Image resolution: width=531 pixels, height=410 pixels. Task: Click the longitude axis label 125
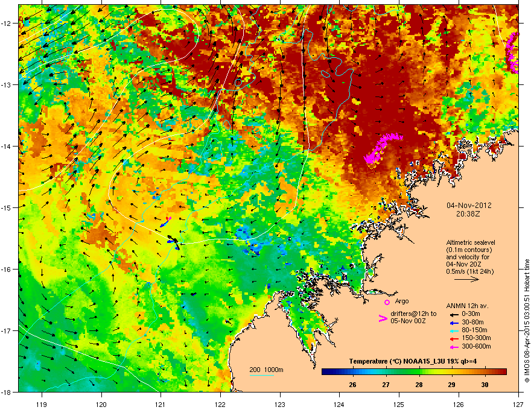tap(399, 405)
